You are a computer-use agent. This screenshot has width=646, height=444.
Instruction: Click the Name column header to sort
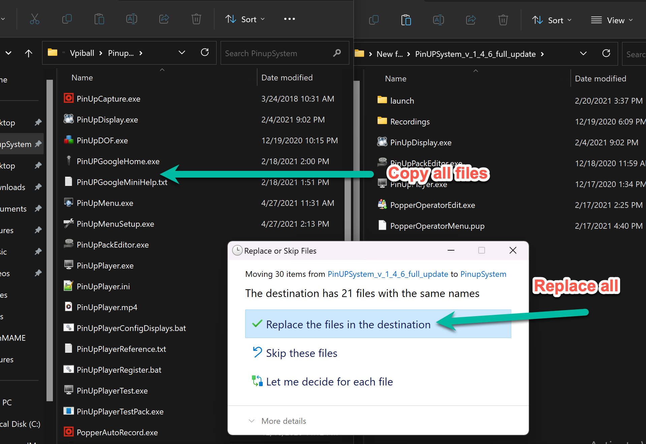pos(82,77)
